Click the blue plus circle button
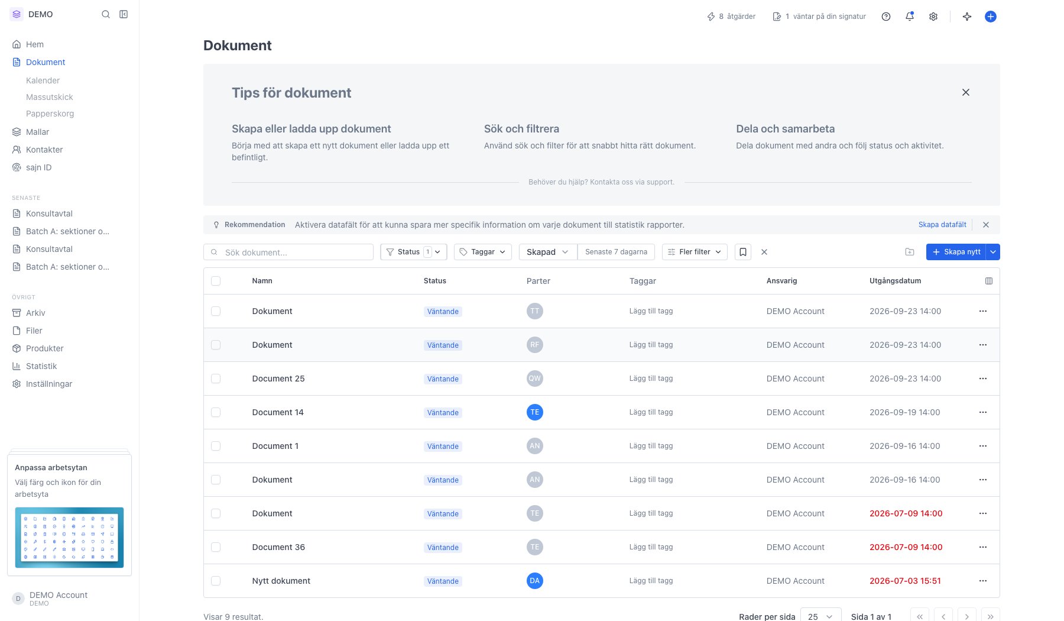Screen dimensions: 1064x621 991,17
